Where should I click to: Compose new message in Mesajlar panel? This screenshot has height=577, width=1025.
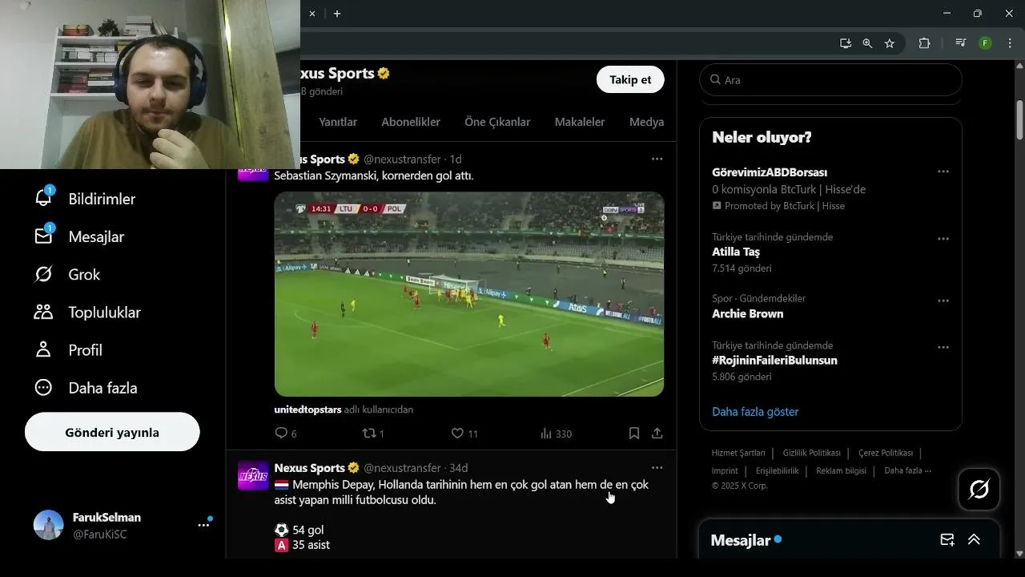pos(947,539)
